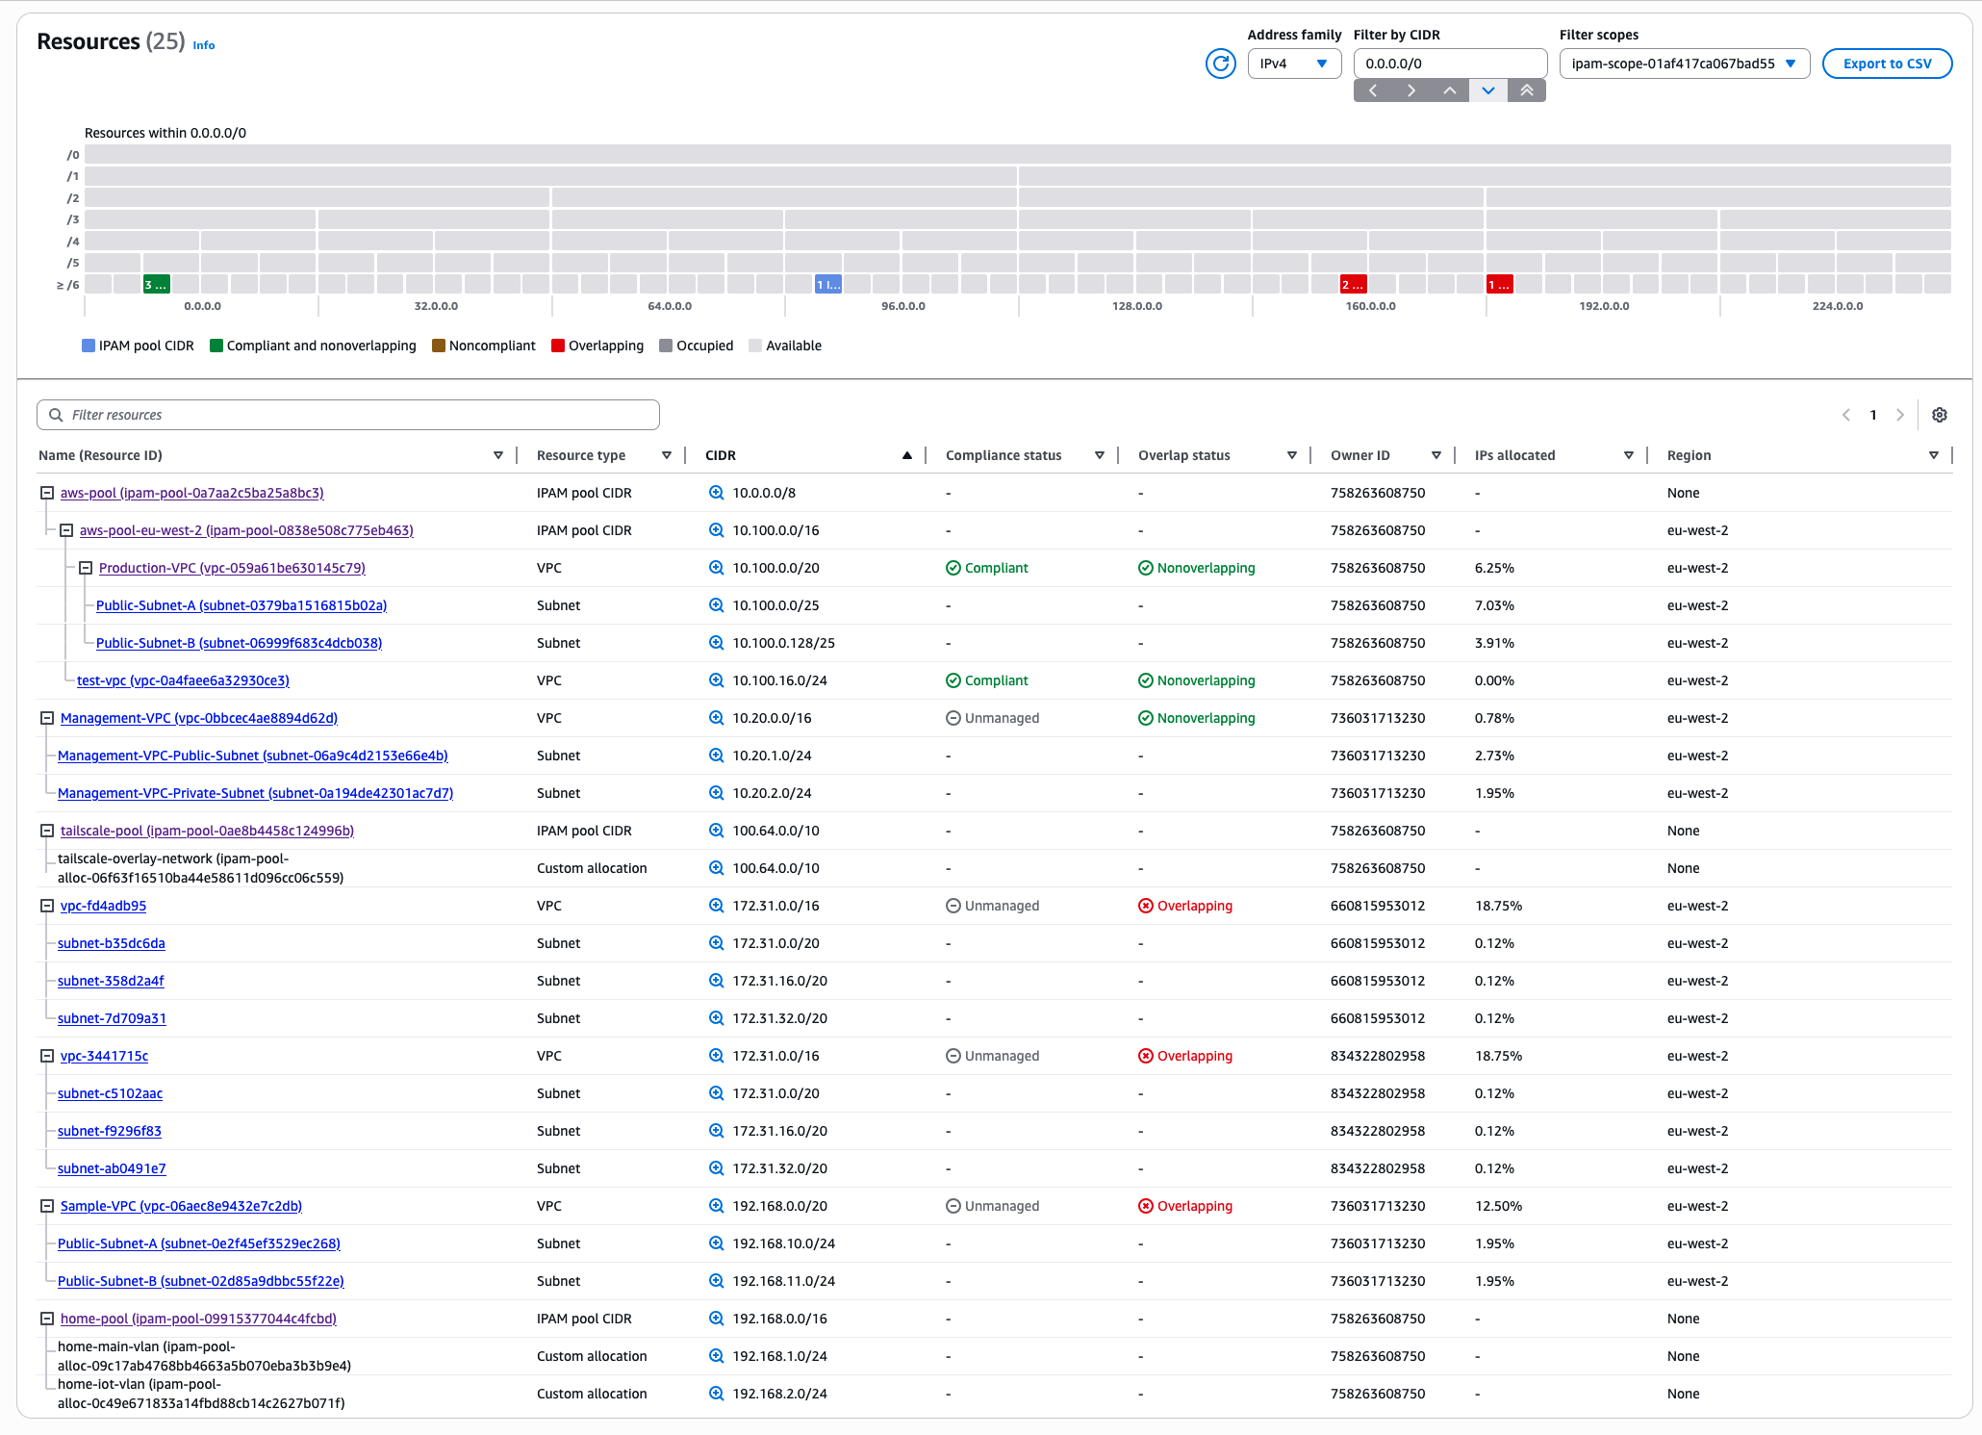Open the Management-VPC resource link

pos(198,718)
